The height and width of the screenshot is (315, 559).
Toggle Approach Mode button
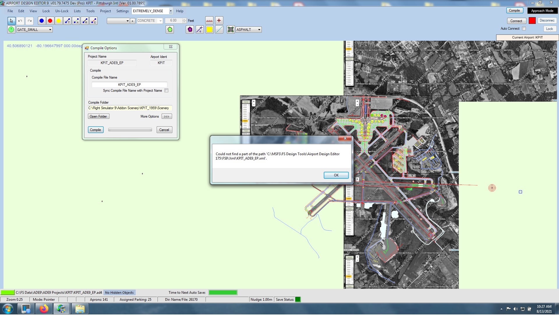(542, 11)
